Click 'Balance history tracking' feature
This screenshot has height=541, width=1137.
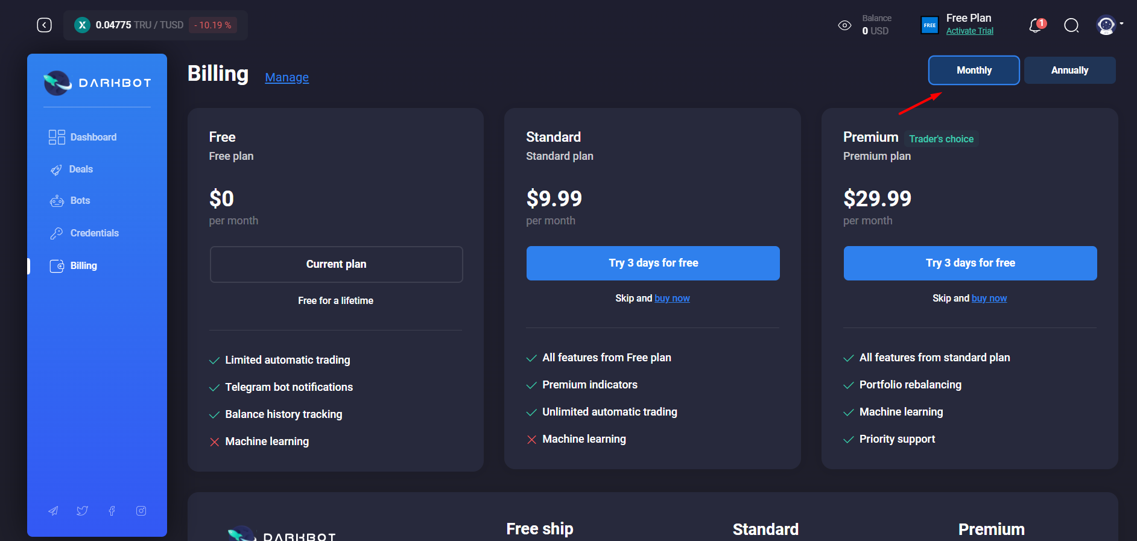coord(283,414)
